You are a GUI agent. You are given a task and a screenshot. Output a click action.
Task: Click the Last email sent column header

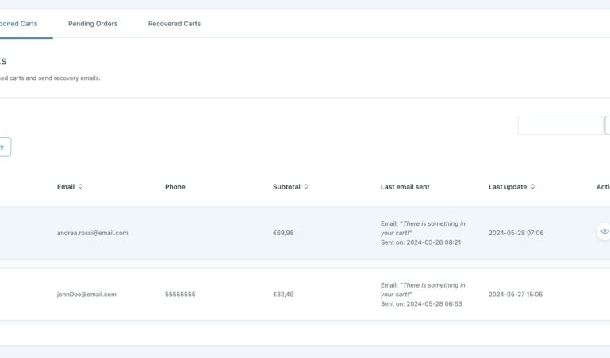405,187
